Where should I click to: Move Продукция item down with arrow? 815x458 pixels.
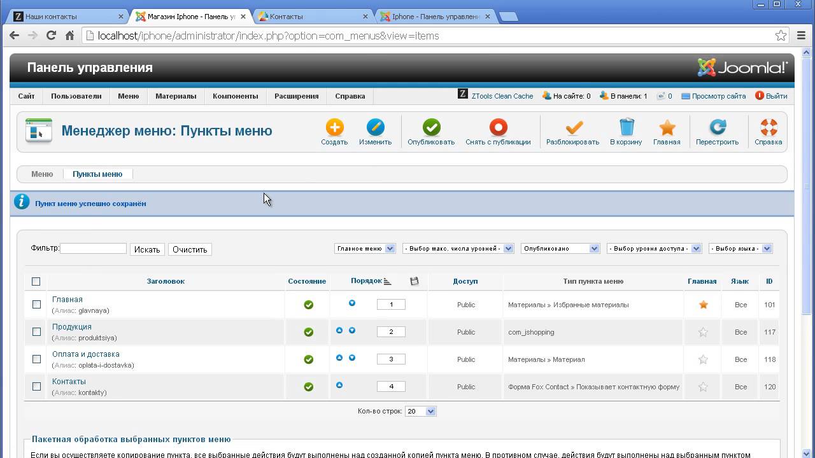click(x=352, y=331)
